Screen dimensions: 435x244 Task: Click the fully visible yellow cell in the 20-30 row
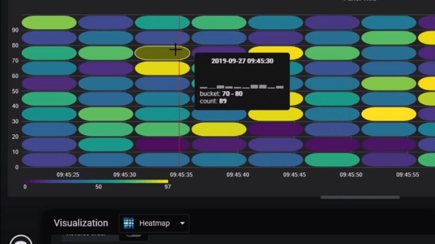tap(219, 129)
